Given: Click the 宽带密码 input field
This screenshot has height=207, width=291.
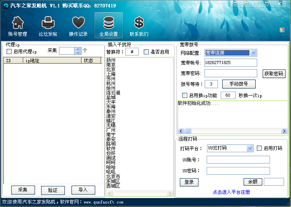Looking at the screenshot, I should coord(230,73).
